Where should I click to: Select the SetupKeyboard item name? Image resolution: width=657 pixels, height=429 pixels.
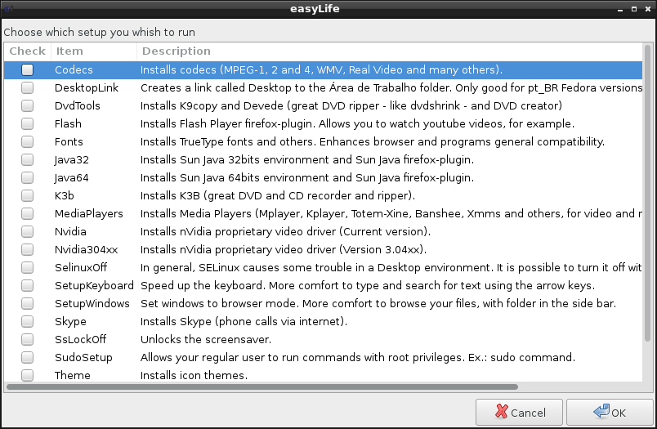click(94, 286)
